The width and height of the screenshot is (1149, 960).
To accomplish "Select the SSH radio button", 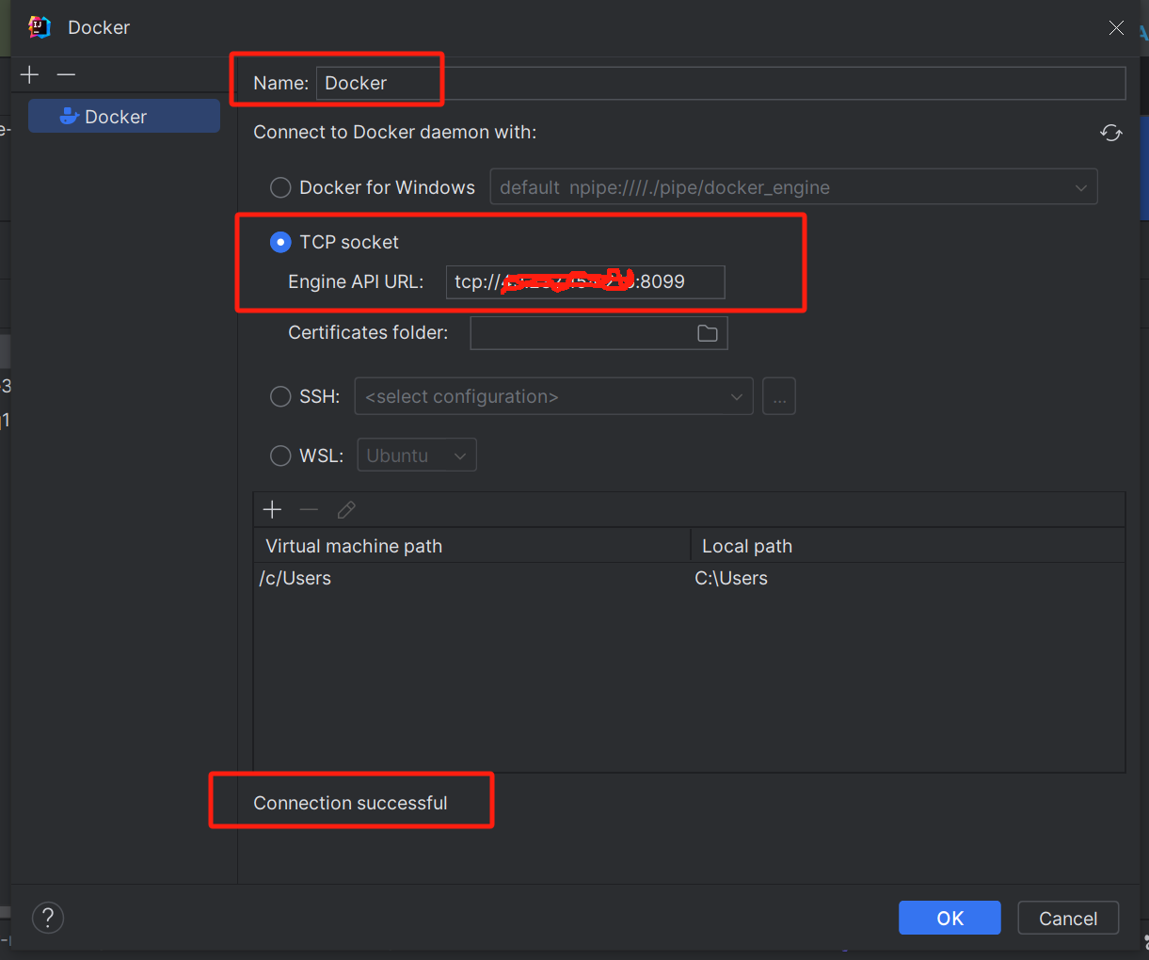I will [280, 396].
